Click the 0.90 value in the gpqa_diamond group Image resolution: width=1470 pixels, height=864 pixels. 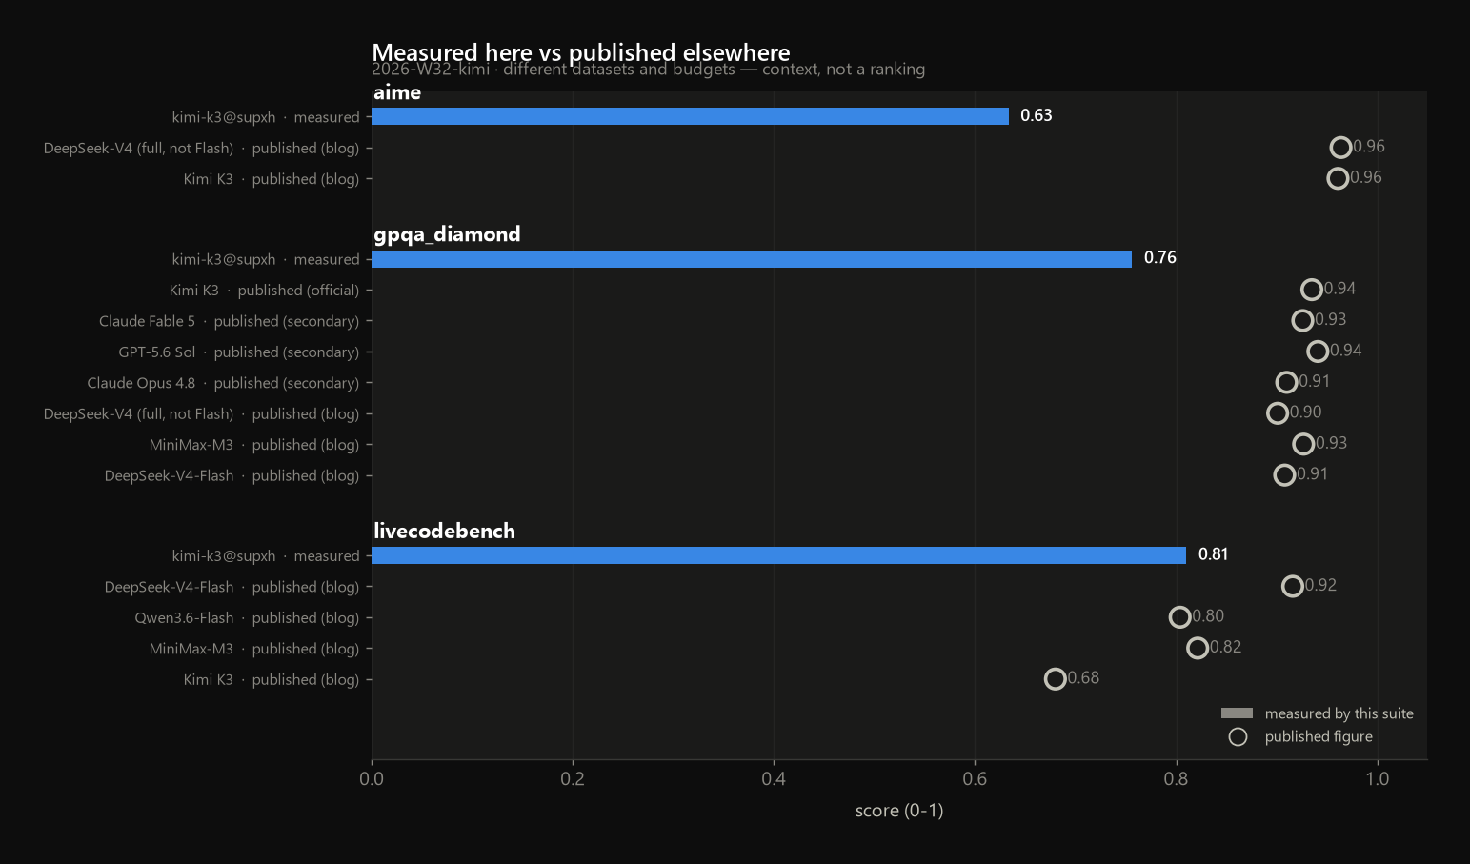[1306, 412]
